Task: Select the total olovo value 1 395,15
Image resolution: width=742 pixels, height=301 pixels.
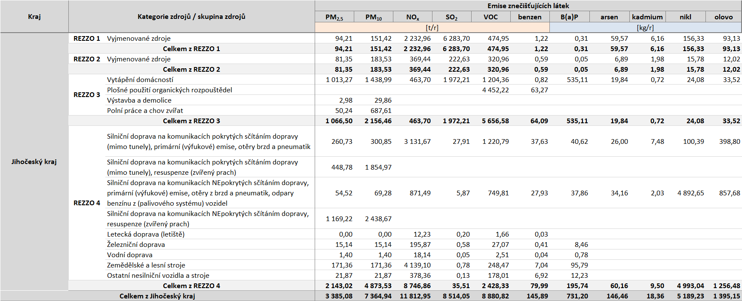Action: 727,296
